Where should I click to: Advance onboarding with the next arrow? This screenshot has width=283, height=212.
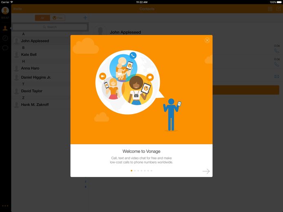(x=206, y=171)
